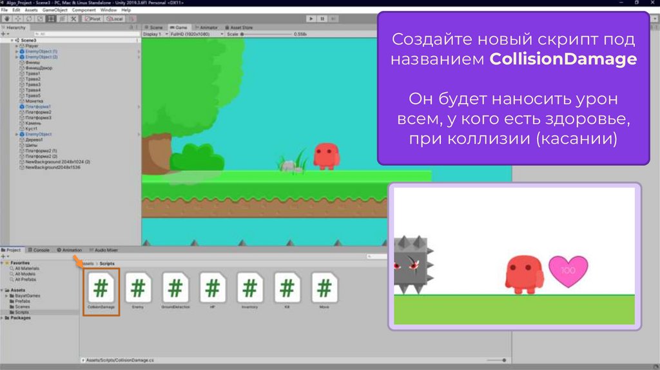Expand the Packages folder
The height and width of the screenshot is (370, 660).
(x=2, y=318)
